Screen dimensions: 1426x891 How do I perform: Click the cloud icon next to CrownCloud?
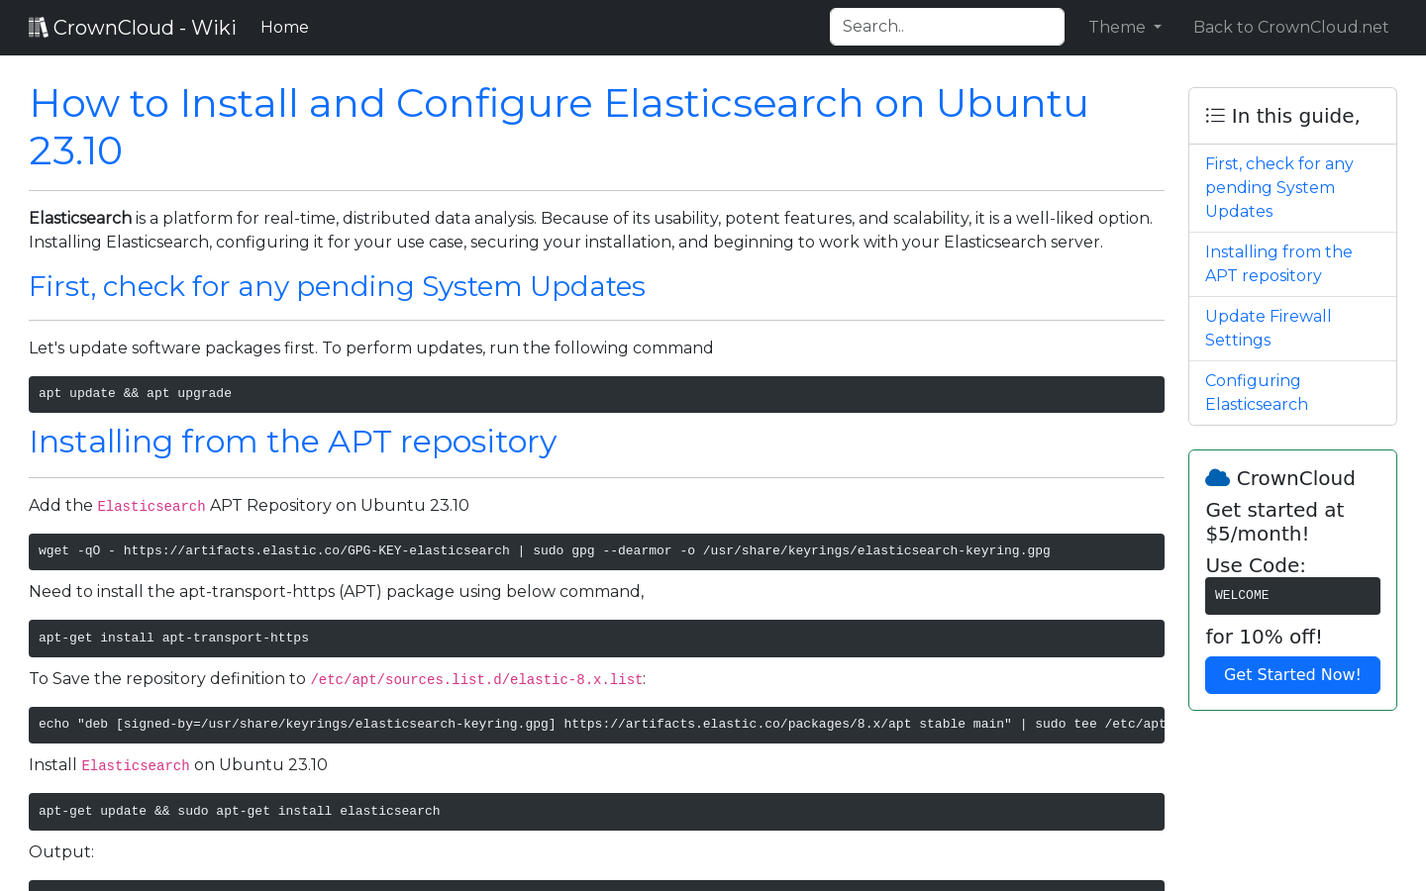[1217, 476]
